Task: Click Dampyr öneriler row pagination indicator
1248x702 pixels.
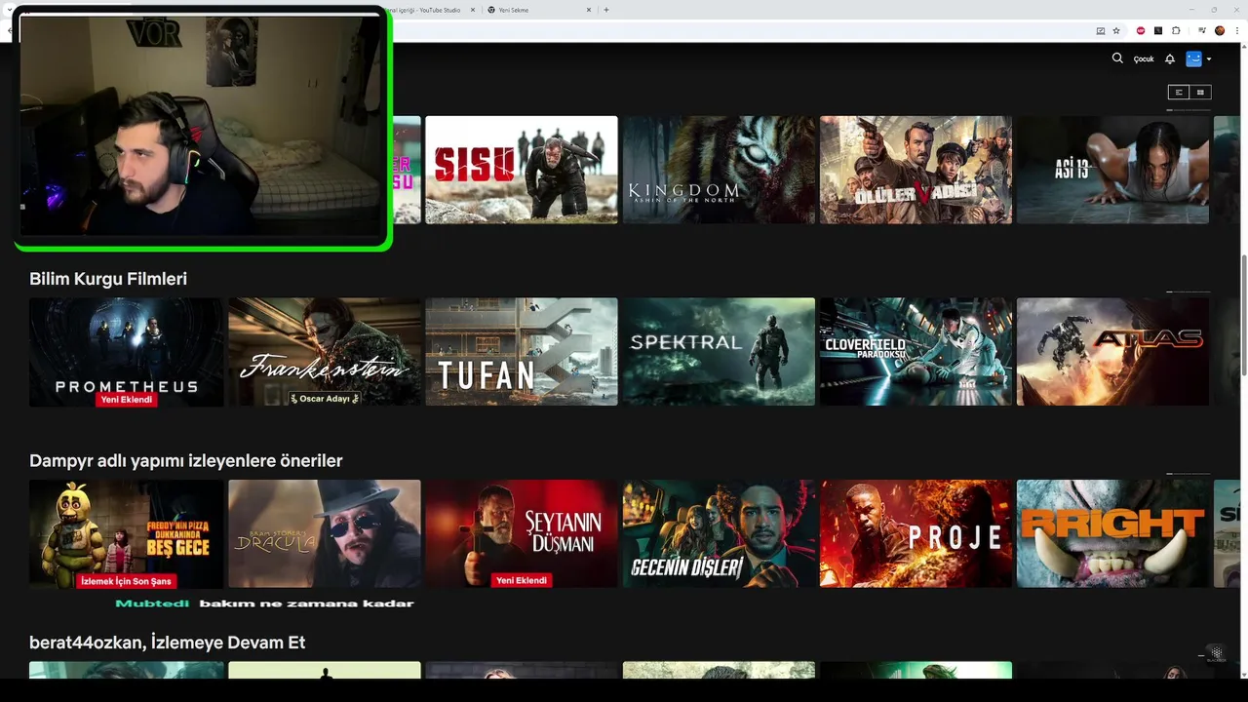Action: (1189, 474)
